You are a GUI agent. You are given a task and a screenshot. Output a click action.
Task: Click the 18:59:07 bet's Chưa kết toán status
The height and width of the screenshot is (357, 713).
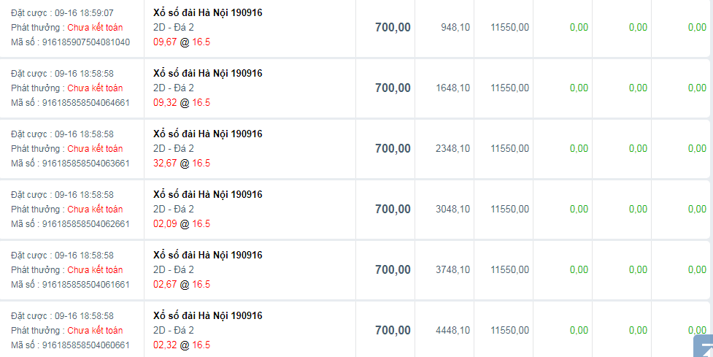click(95, 27)
